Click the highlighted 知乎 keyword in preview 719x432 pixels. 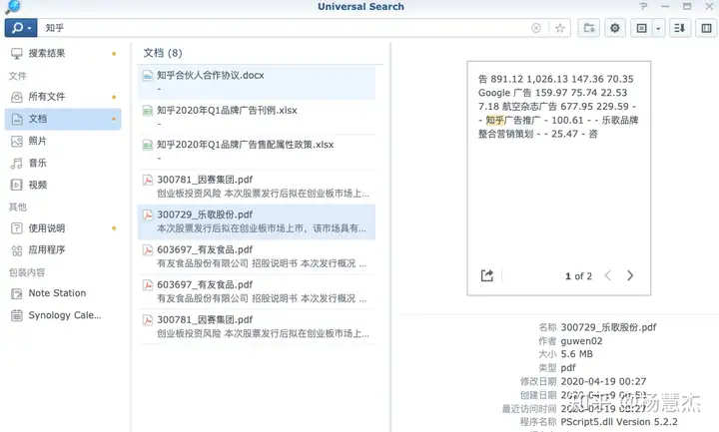494,120
